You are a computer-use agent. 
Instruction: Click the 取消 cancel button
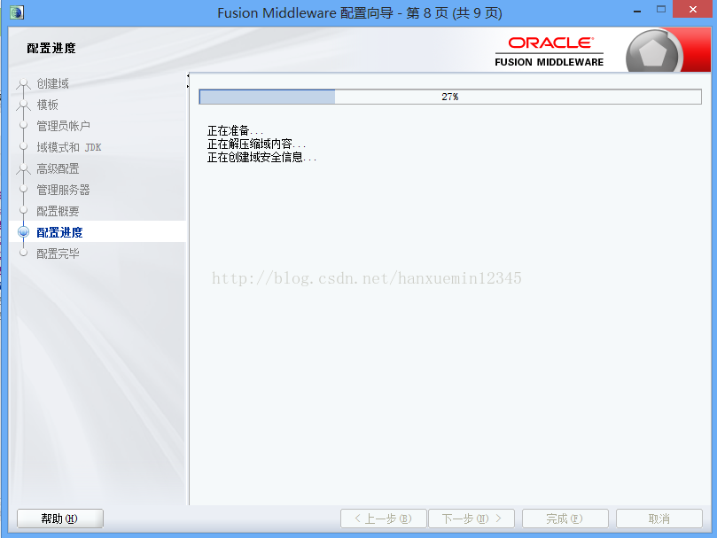point(659,519)
